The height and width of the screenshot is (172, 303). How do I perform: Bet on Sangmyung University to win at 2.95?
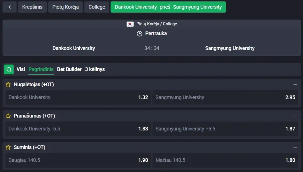coord(225,97)
